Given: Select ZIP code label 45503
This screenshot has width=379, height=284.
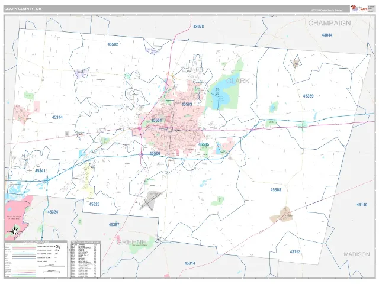Looking at the screenshot, I should pyautogui.click(x=187, y=104).
